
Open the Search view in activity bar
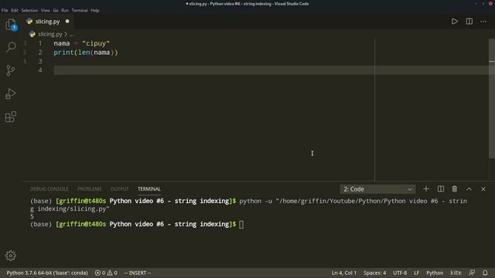tap(11, 47)
